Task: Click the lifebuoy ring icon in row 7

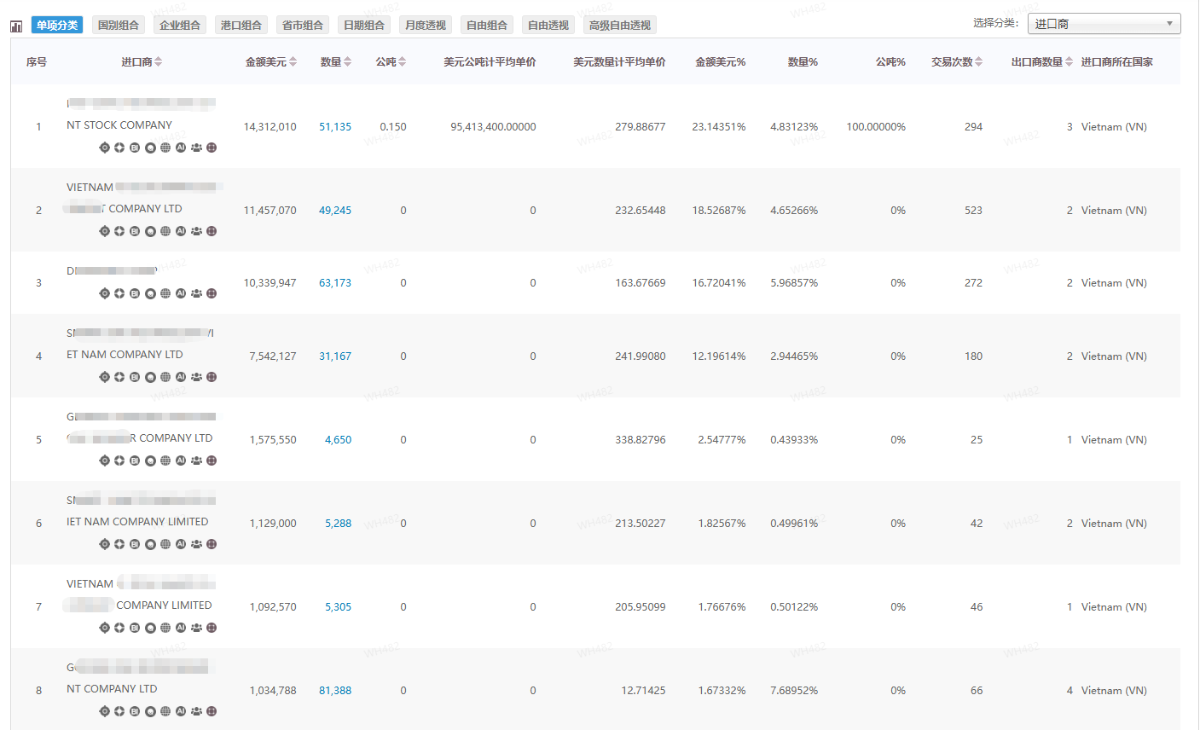Action: point(119,628)
